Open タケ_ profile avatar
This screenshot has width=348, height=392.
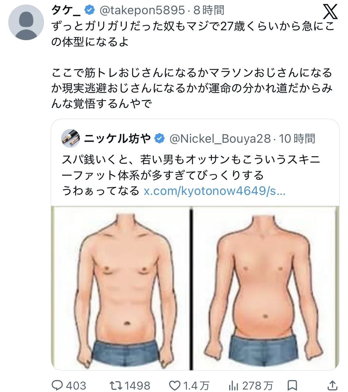coord(26,22)
